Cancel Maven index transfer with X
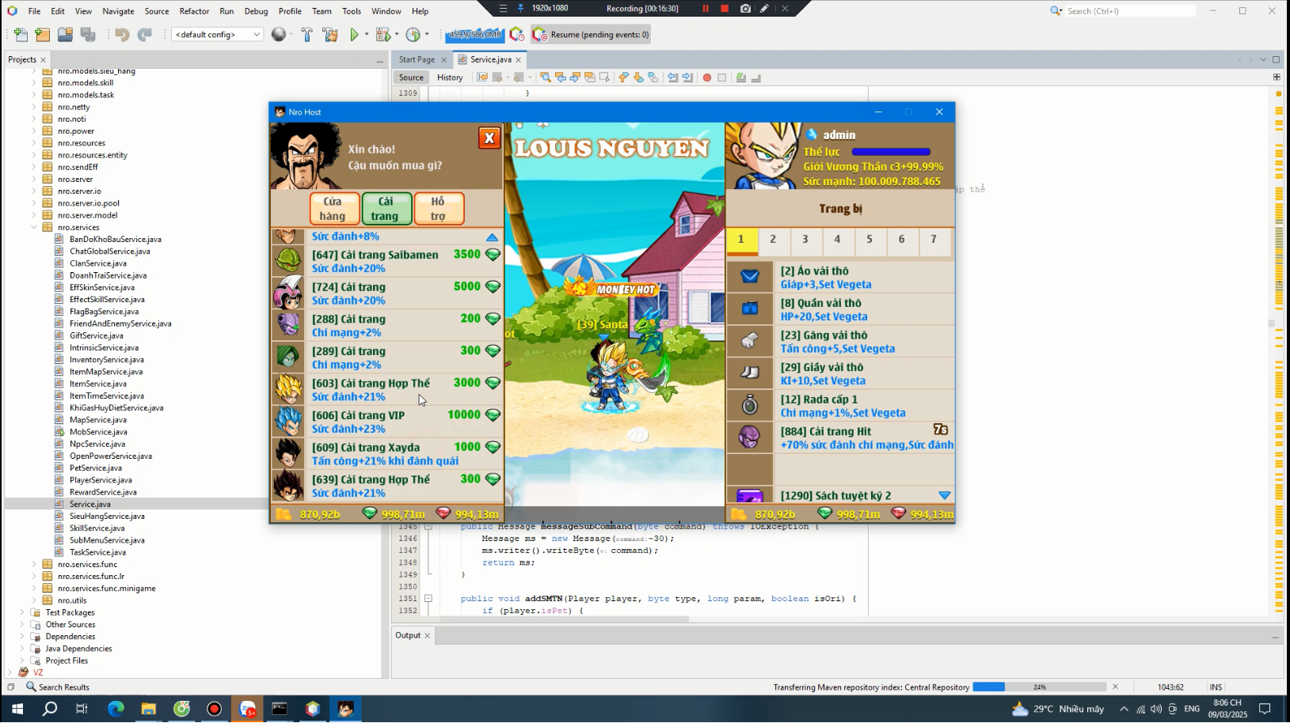1290x723 pixels. [1115, 687]
